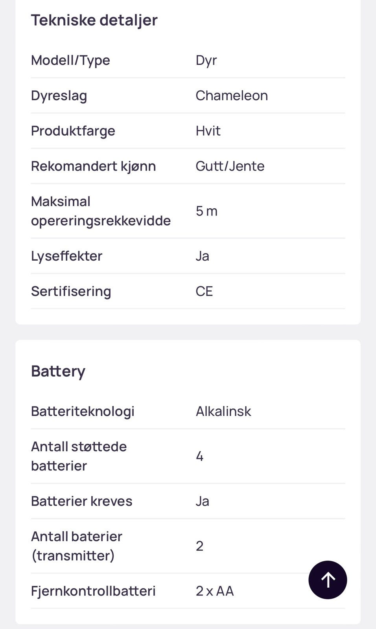The height and width of the screenshot is (629, 376).
Task: Click the Antall støttede batterier label
Action: [79, 456]
